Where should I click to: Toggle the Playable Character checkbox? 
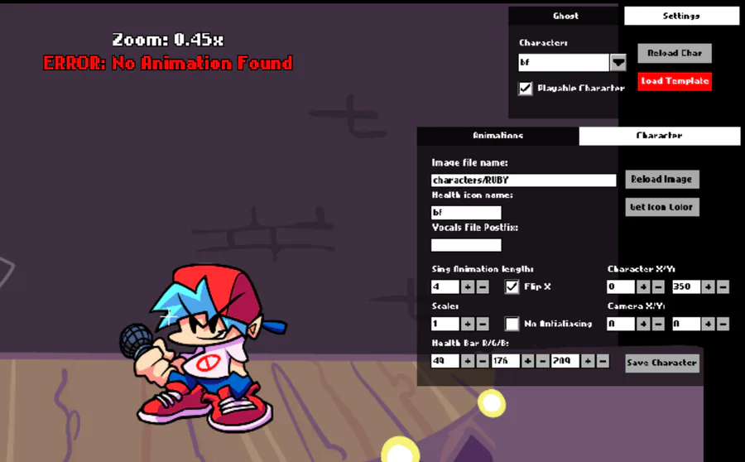click(525, 89)
